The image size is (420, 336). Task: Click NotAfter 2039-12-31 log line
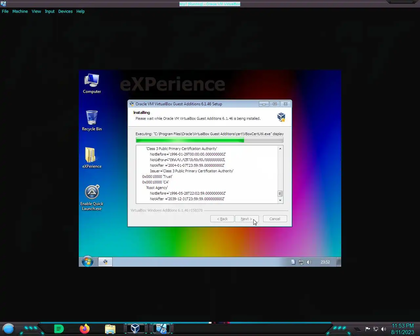coord(187,199)
